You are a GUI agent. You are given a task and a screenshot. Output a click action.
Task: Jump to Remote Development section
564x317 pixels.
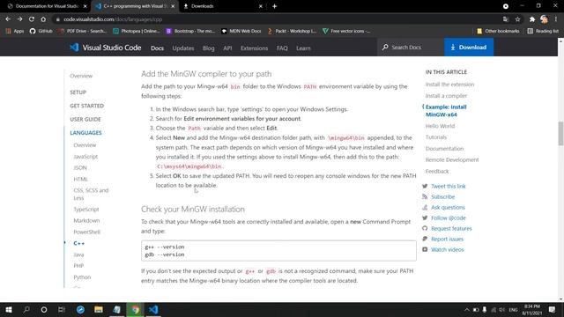coord(452,159)
